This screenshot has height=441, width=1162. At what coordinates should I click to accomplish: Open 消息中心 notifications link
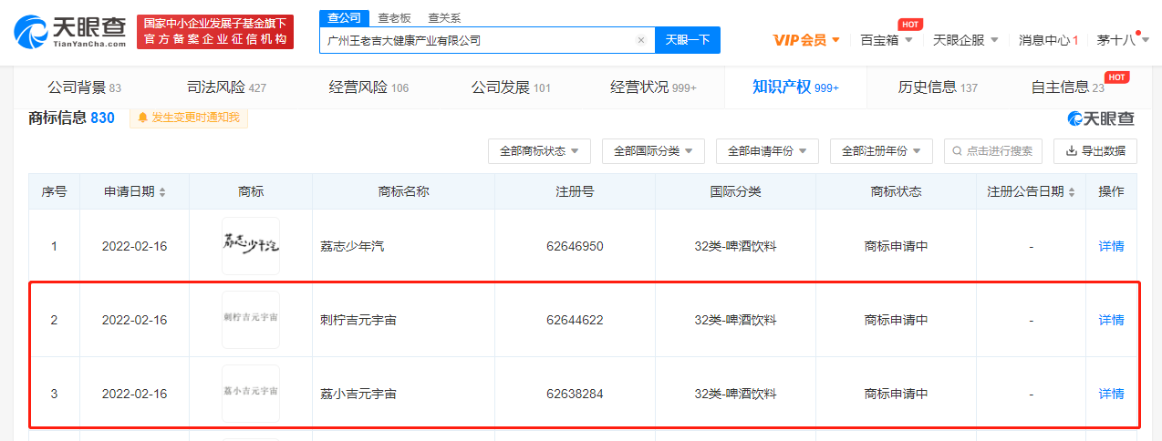point(1048,40)
